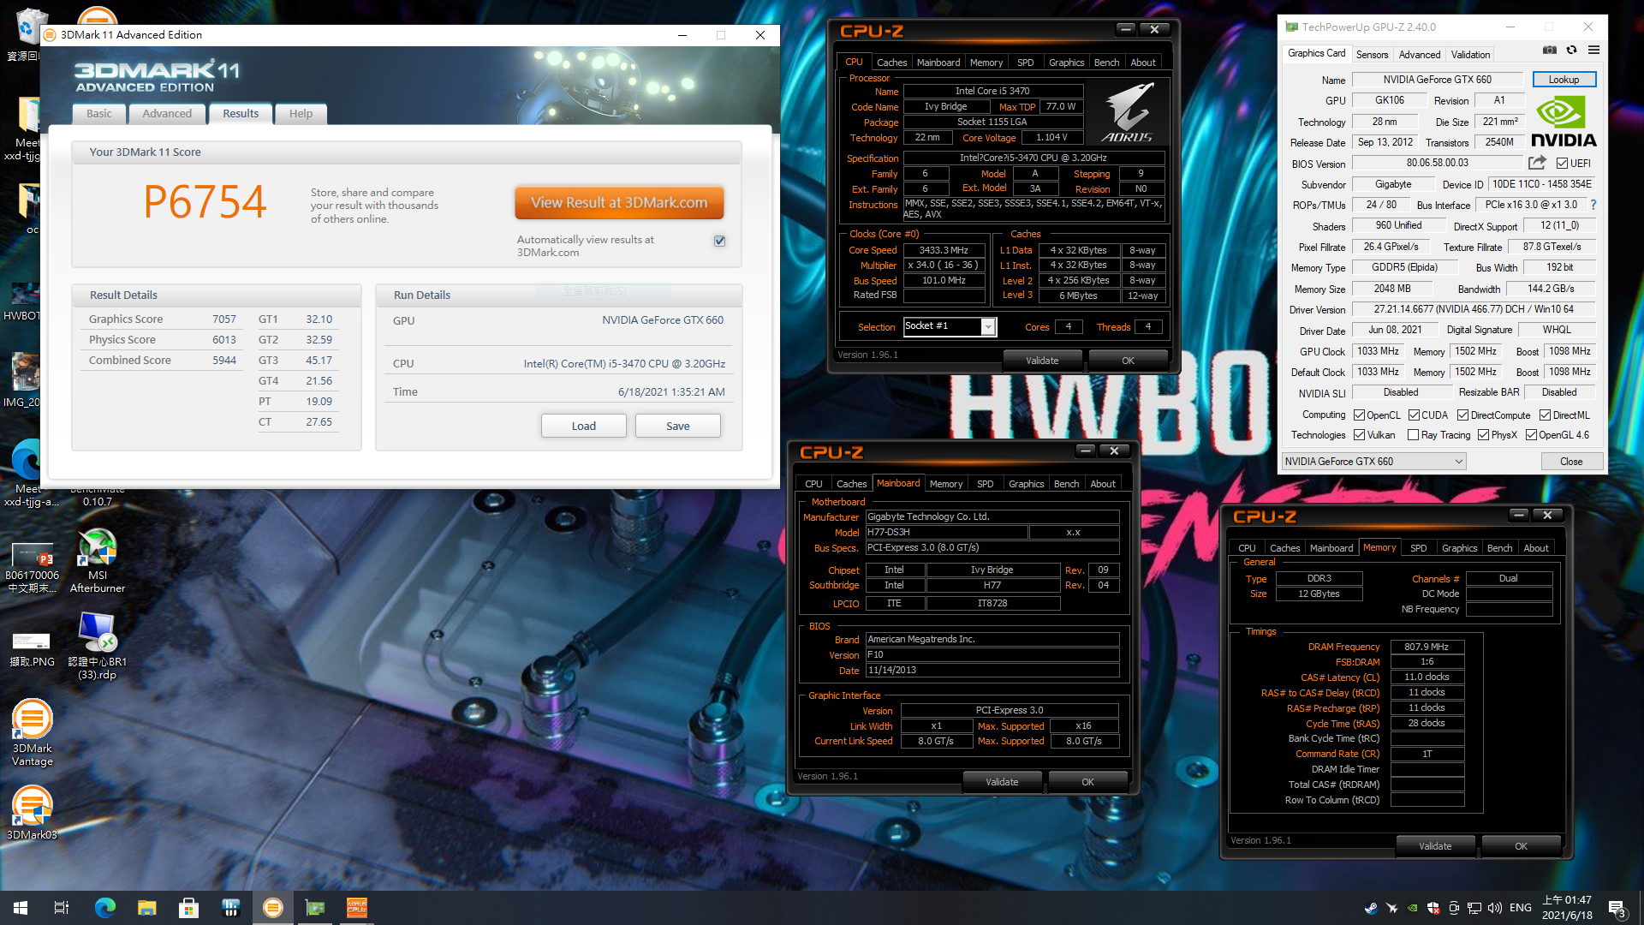Toggle automatically view results at 3DMark.com checkbox

pos(719,242)
